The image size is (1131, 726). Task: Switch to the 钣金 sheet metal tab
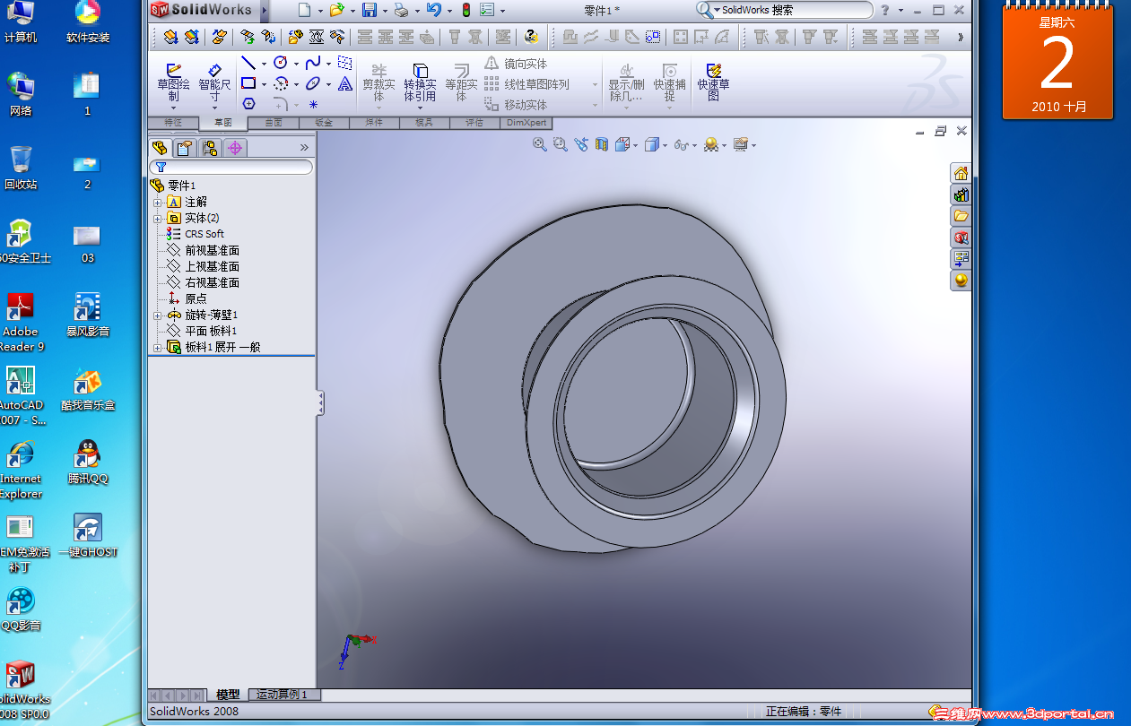(324, 123)
